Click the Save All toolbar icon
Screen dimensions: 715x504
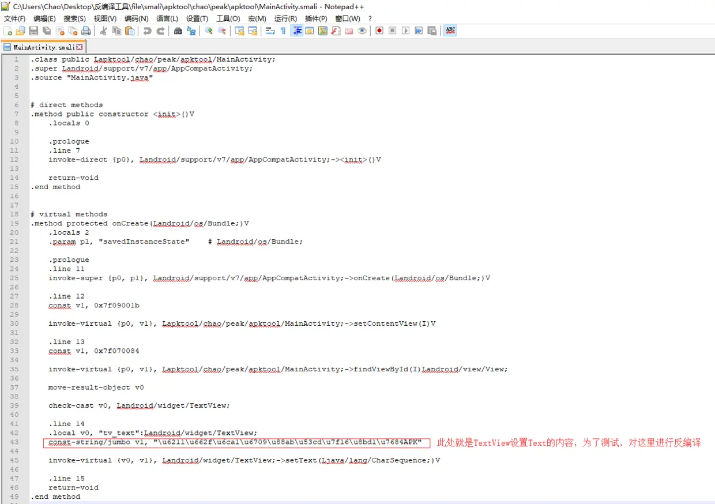pyautogui.click(x=47, y=31)
